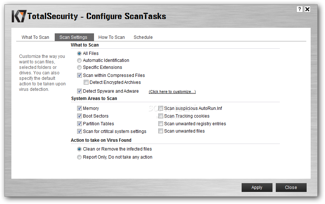325x204 pixels.
Task: Enable Scan Tracking cookies checkbox
Action: coord(160,116)
